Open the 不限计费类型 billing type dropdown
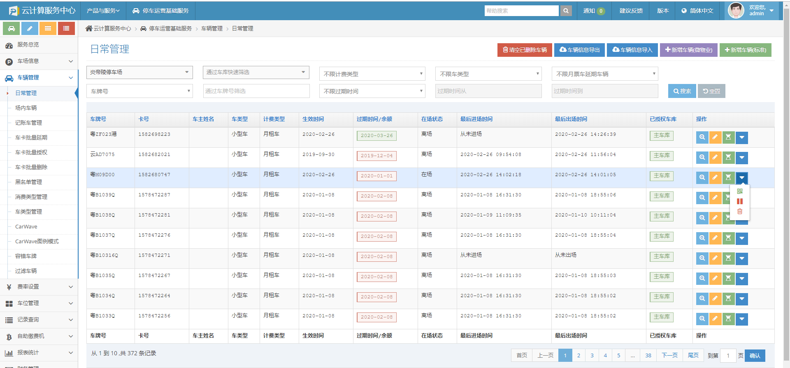 372,74
